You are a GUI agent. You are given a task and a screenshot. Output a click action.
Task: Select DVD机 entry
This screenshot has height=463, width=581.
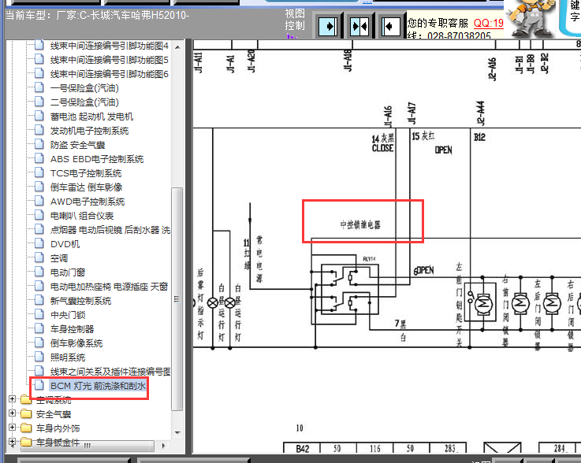point(65,244)
